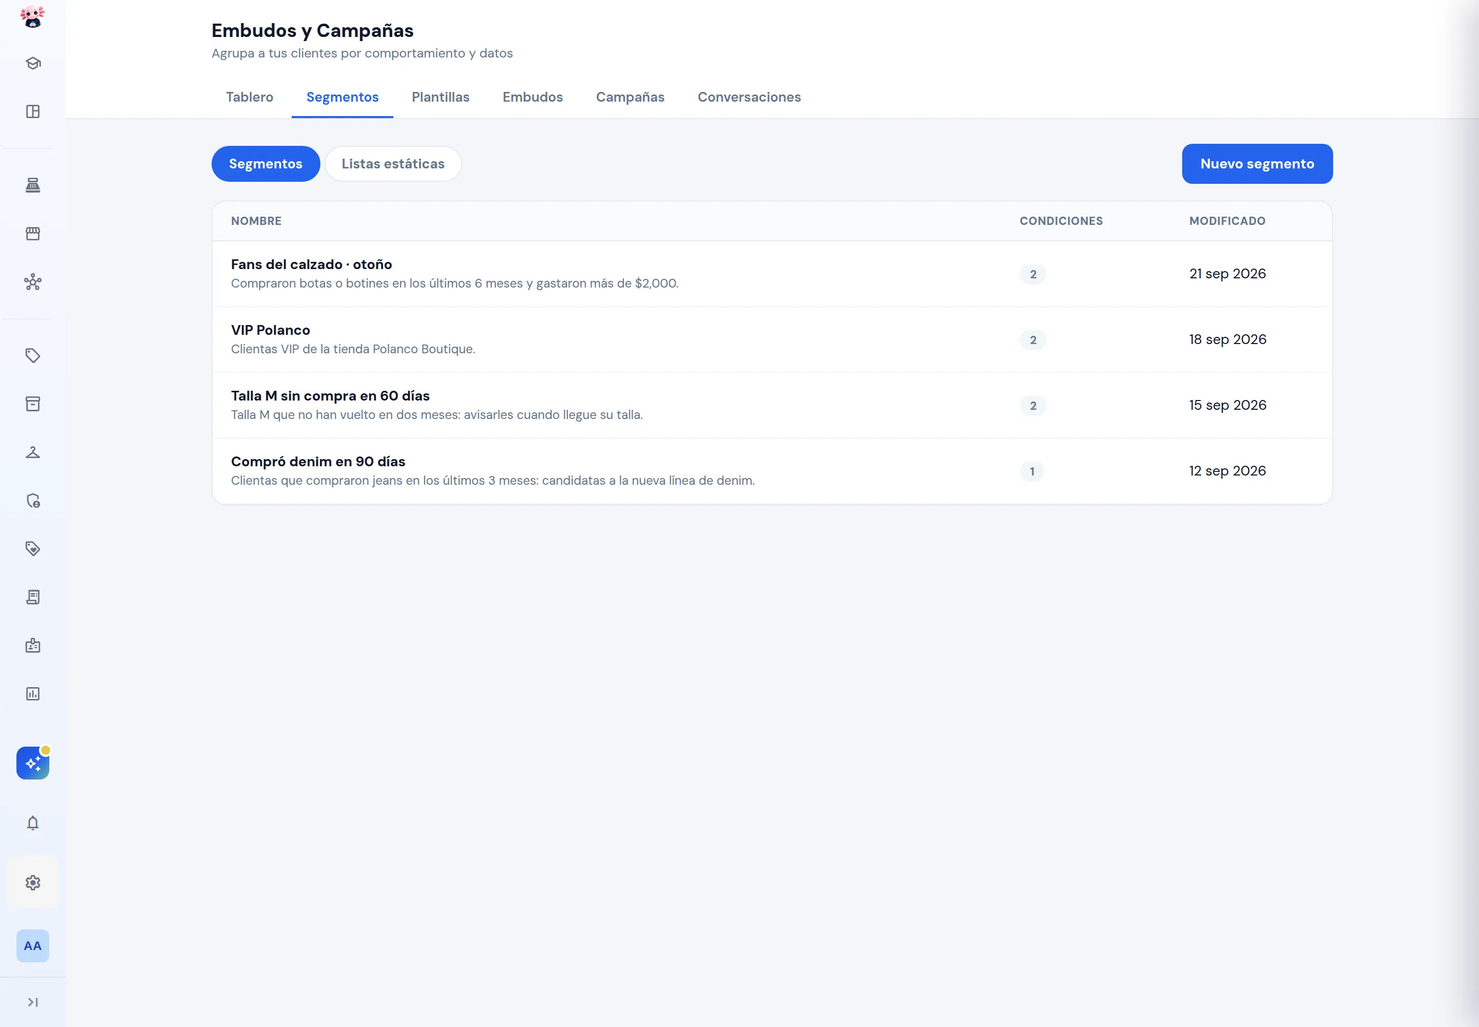Click the date 21 sep 2026
1479x1027 pixels.
pyautogui.click(x=1227, y=274)
